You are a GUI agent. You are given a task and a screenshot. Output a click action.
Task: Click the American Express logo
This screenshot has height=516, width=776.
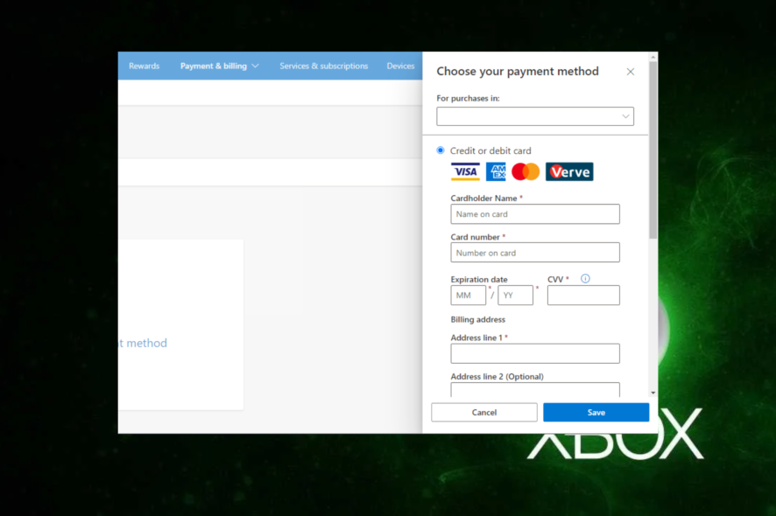coord(496,171)
